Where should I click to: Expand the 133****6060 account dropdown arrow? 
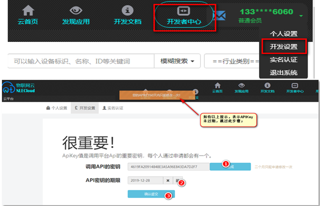301,16
